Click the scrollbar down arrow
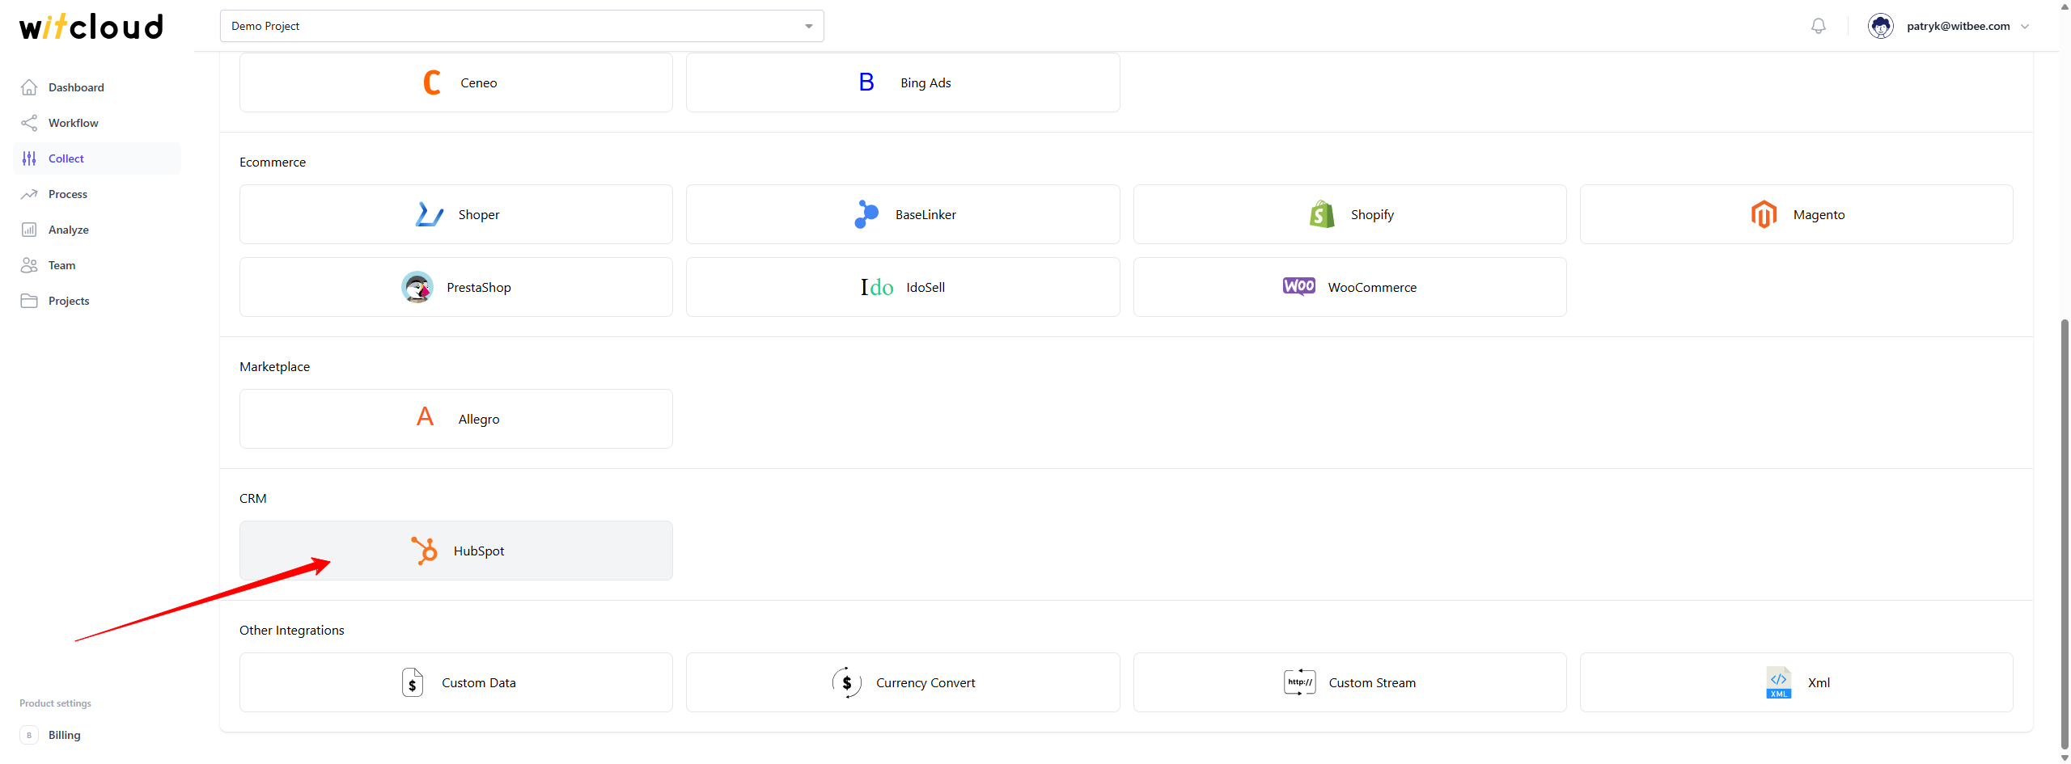The width and height of the screenshot is (2071, 764). [x=2065, y=758]
